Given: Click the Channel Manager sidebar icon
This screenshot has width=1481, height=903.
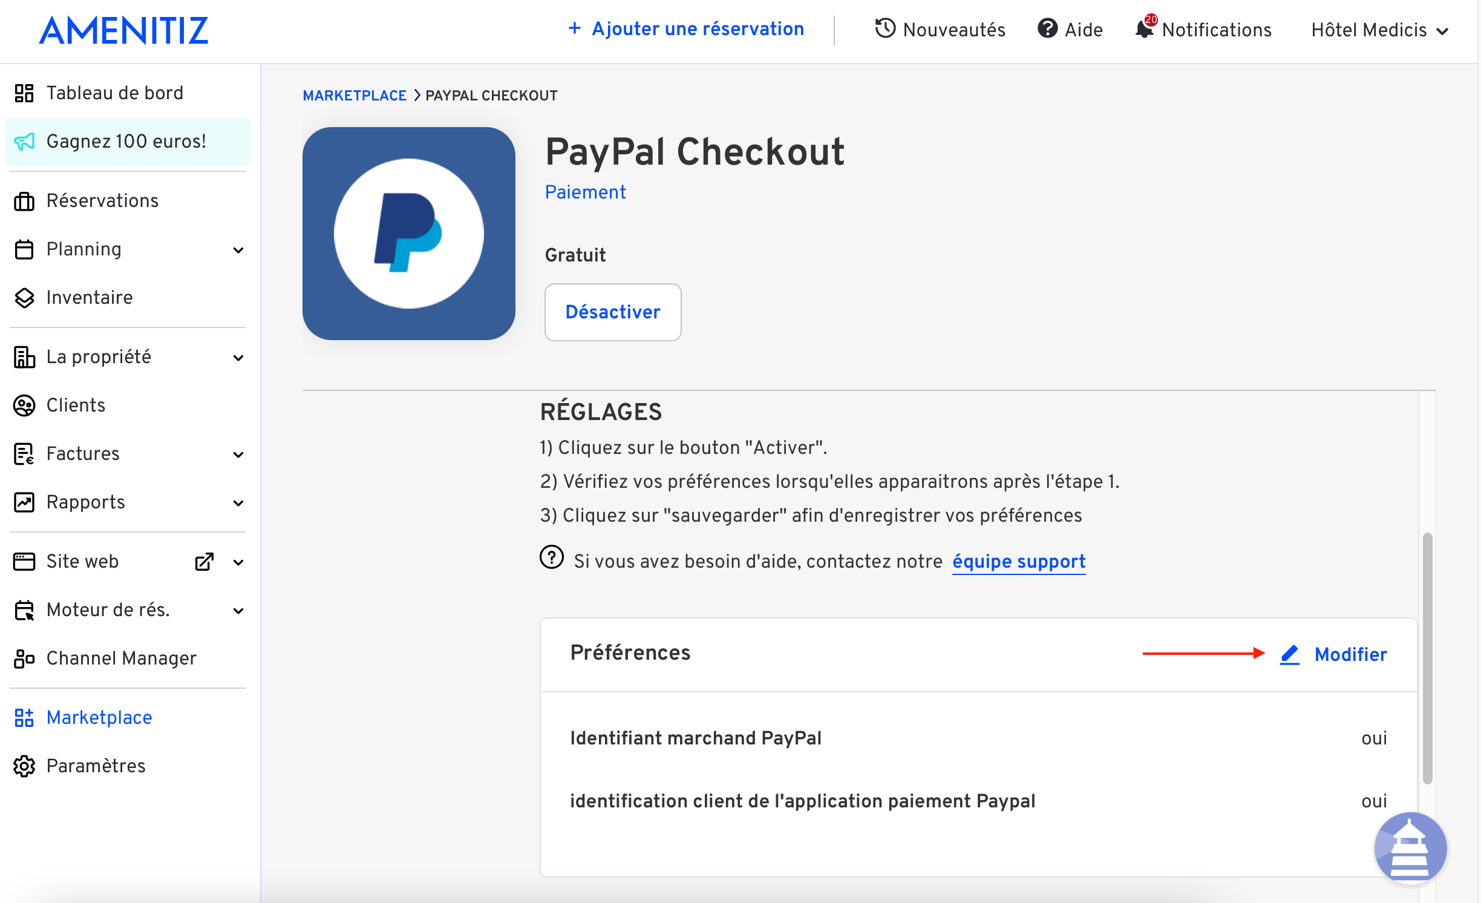Looking at the screenshot, I should pos(24,658).
